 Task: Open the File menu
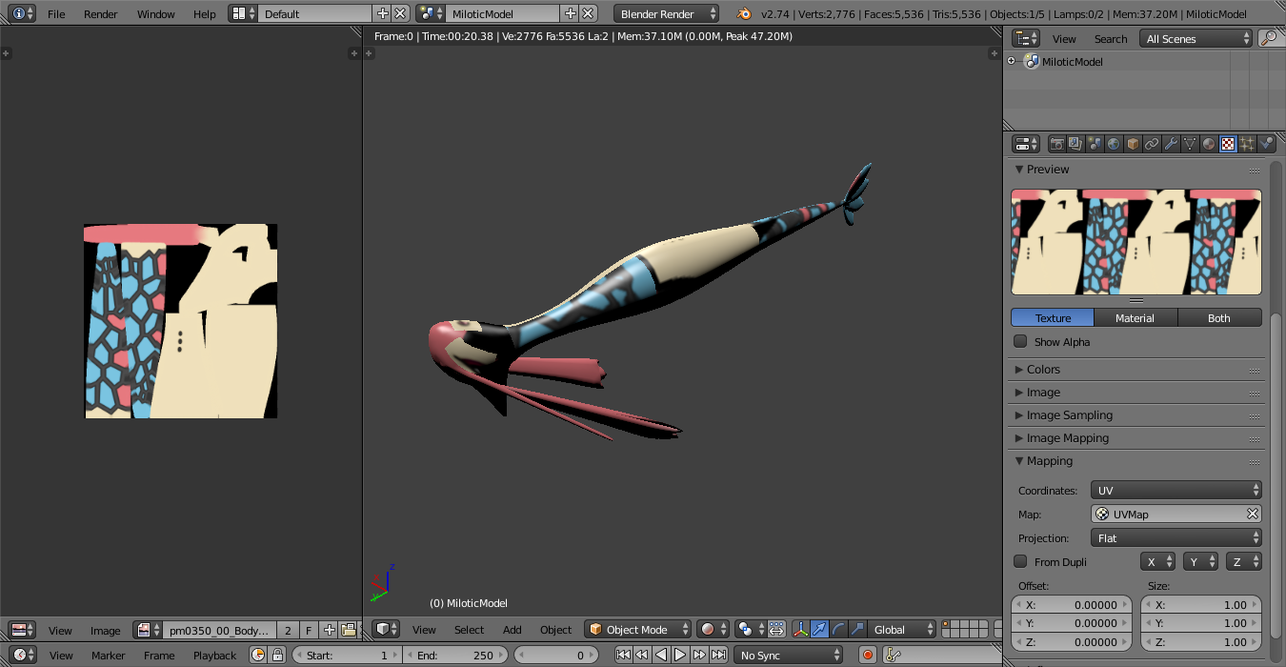(56, 13)
